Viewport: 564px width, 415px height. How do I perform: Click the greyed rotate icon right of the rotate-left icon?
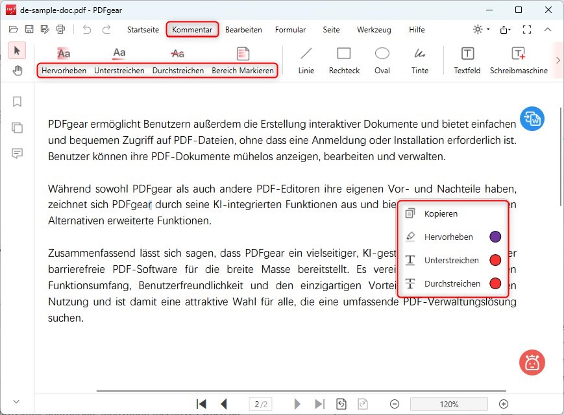(363, 404)
